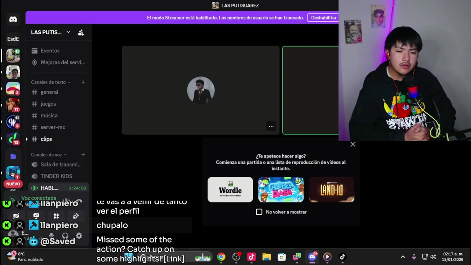Check No volver a mostrar box
The image size is (471, 265).
(x=259, y=212)
